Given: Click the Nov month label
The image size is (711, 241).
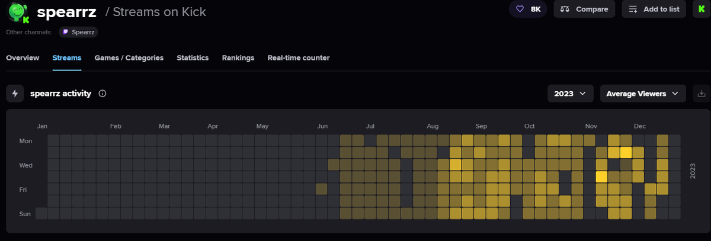Looking at the screenshot, I should (591, 126).
